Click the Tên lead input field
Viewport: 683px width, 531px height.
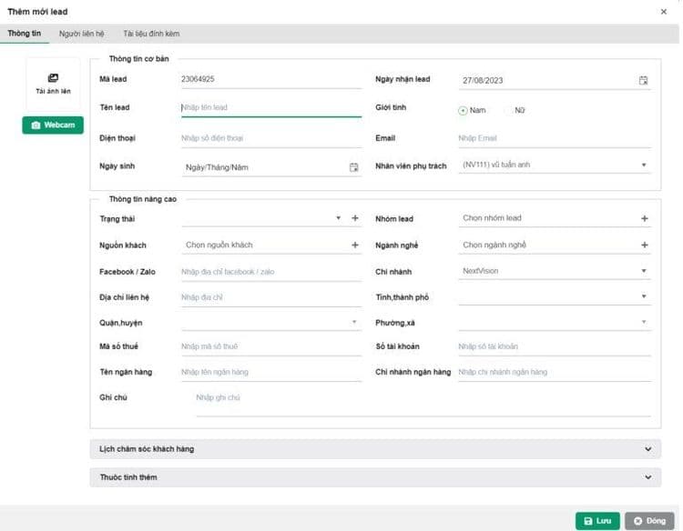(x=270, y=107)
